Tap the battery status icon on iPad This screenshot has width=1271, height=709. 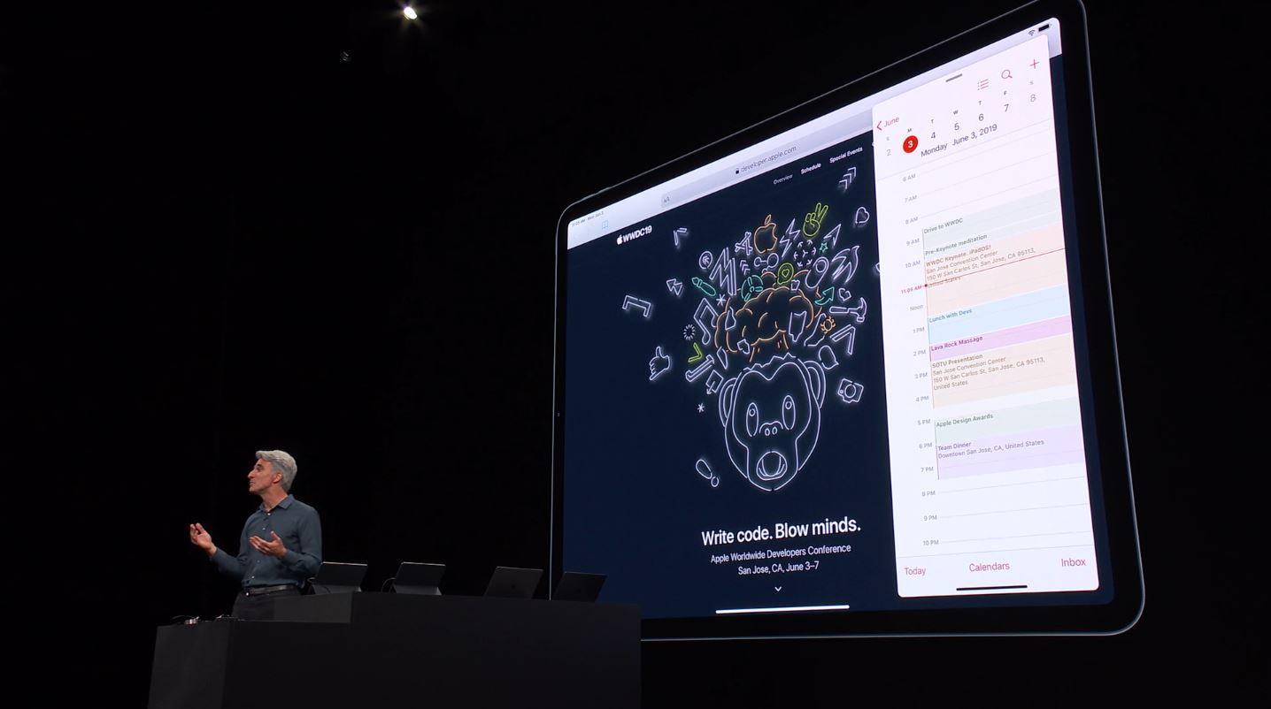click(x=1044, y=27)
